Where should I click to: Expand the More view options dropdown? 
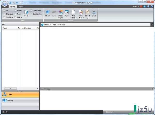coord(26,14)
